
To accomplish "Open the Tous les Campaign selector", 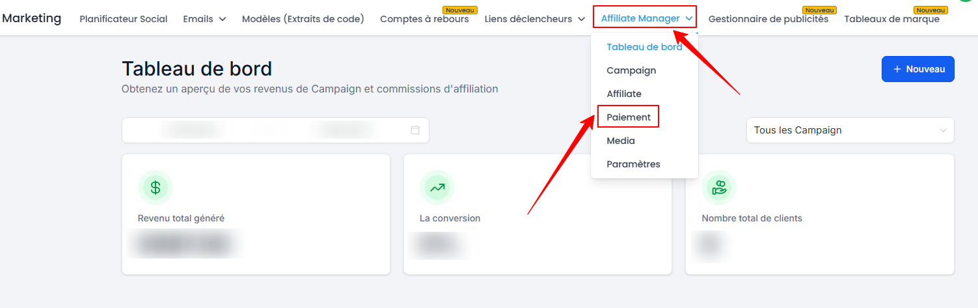I will coord(850,130).
